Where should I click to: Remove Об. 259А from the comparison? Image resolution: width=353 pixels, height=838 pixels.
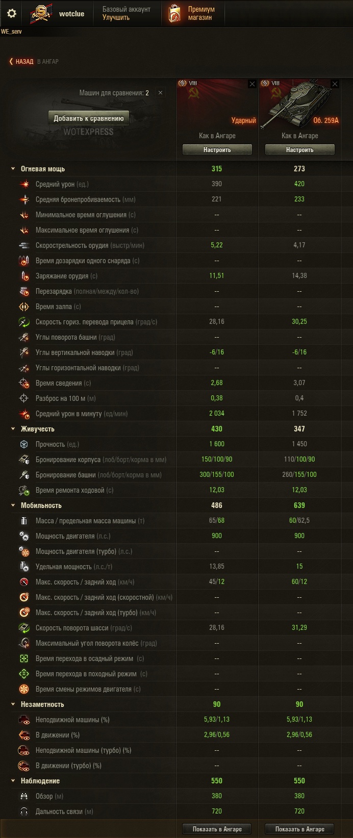click(x=335, y=84)
